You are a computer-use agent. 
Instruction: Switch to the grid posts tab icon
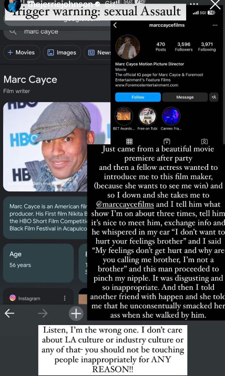pos(129,141)
